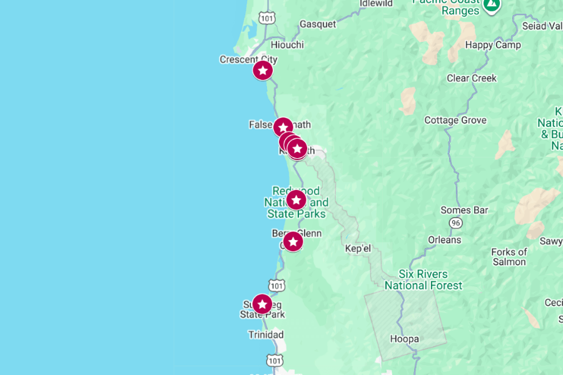
Task: Click the Trinidad town label
Action: pyautogui.click(x=266, y=335)
